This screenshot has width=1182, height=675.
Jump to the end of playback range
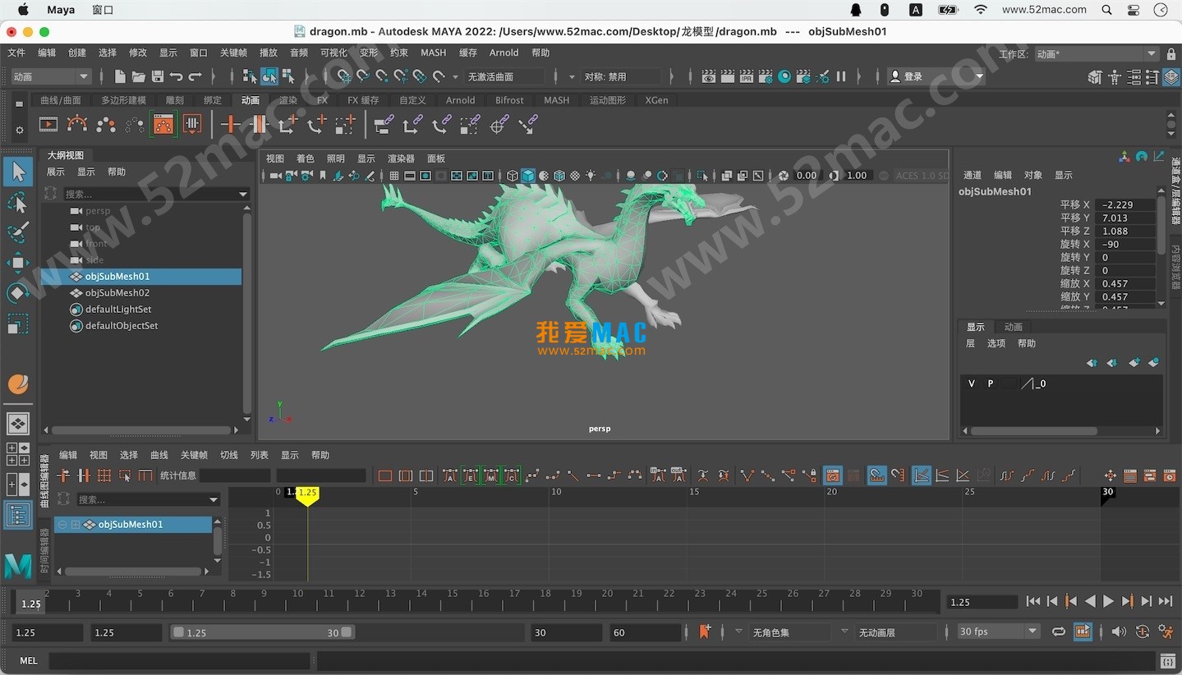[1165, 602]
